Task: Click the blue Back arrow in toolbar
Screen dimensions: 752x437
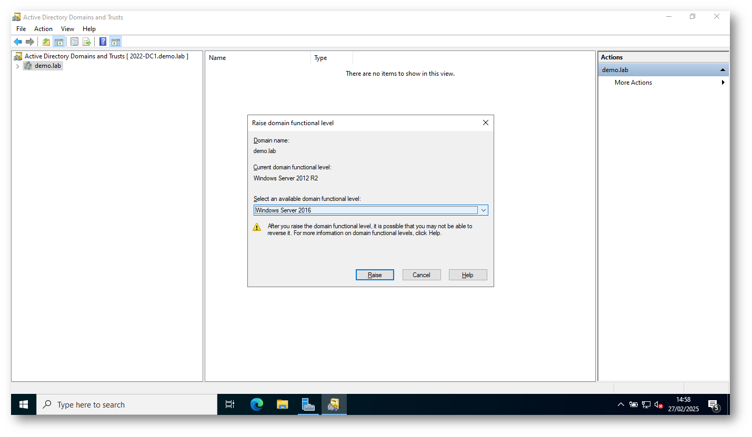Action: pyautogui.click(x=18, y=42)
